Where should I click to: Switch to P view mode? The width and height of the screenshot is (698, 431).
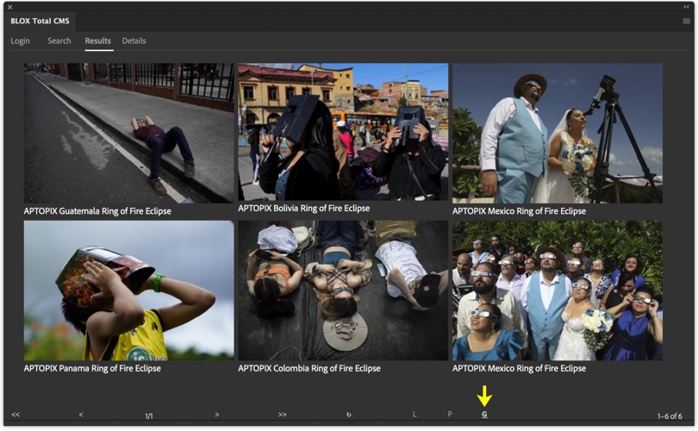[x=450, y=414]
